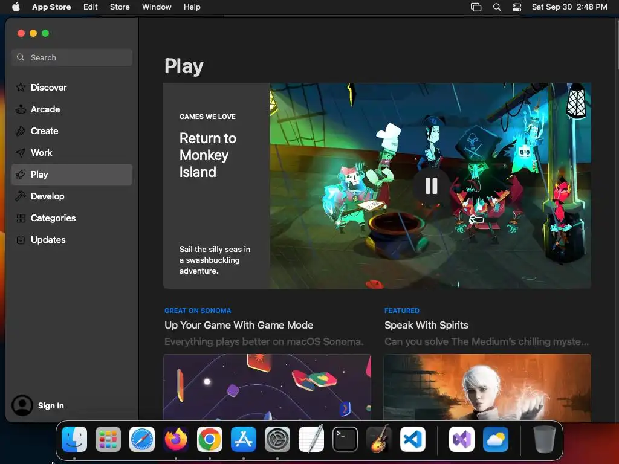The width and height of the screenshot is (619, 464).
Task: Open Spotlight search in menu bar
Action: coord(497,7)
